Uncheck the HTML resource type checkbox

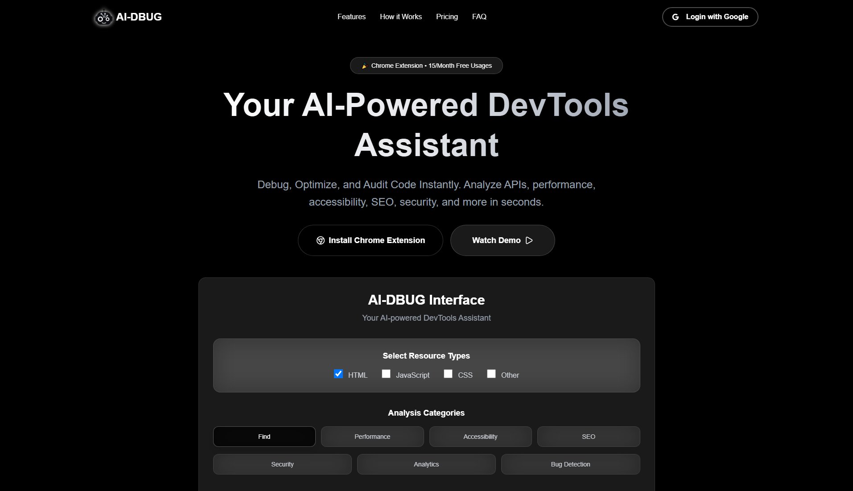pyautogui.click(x=338, y=374)
